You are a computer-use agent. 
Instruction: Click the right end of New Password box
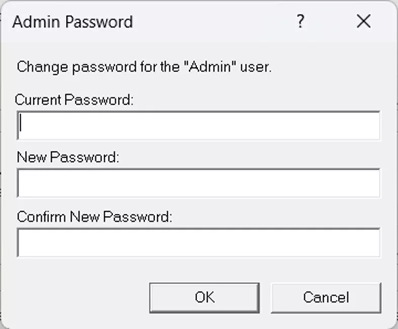tap(372, 183)
